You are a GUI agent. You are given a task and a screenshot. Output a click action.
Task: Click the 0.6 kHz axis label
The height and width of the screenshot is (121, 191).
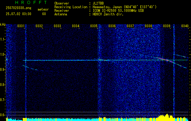(x=3, y=115)
